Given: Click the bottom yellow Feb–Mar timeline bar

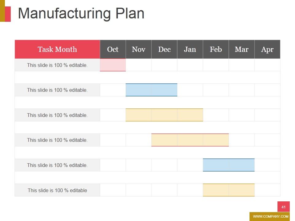Looking at the screenshot, I should [x=229, y=190].
